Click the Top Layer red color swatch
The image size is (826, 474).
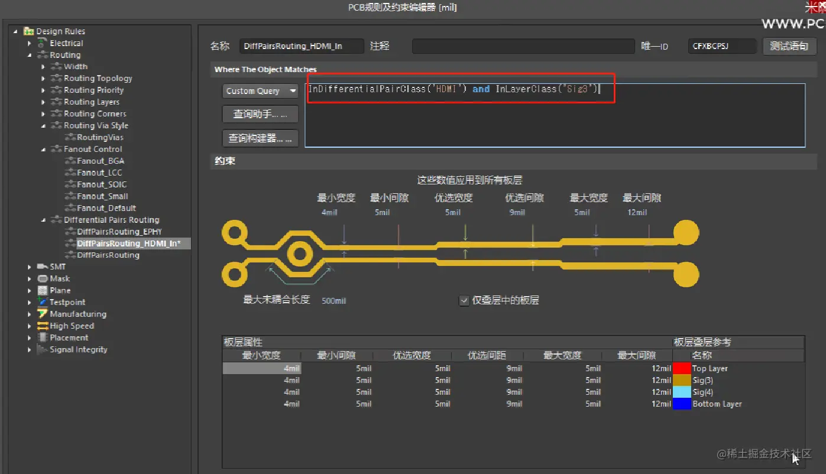(682, 368)
